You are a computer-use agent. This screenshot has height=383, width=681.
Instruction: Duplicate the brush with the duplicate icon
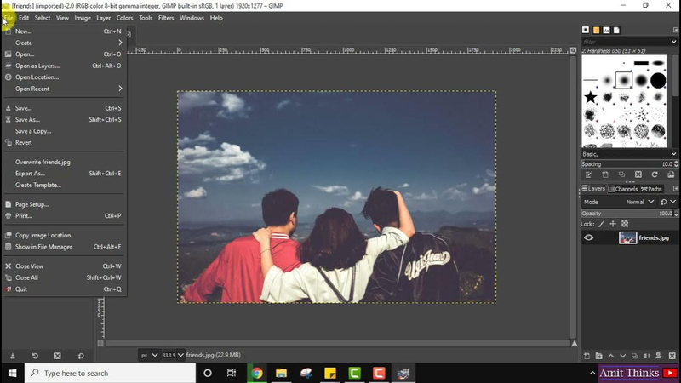click(x=621, y=174)
